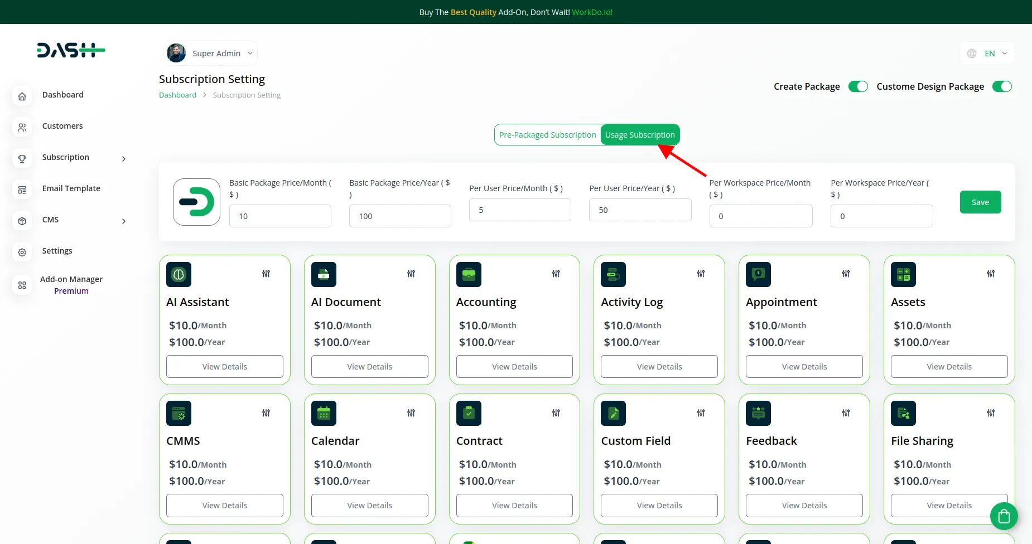
Task: Select the Usage Subscription tab
Action: tap(640, 135)
